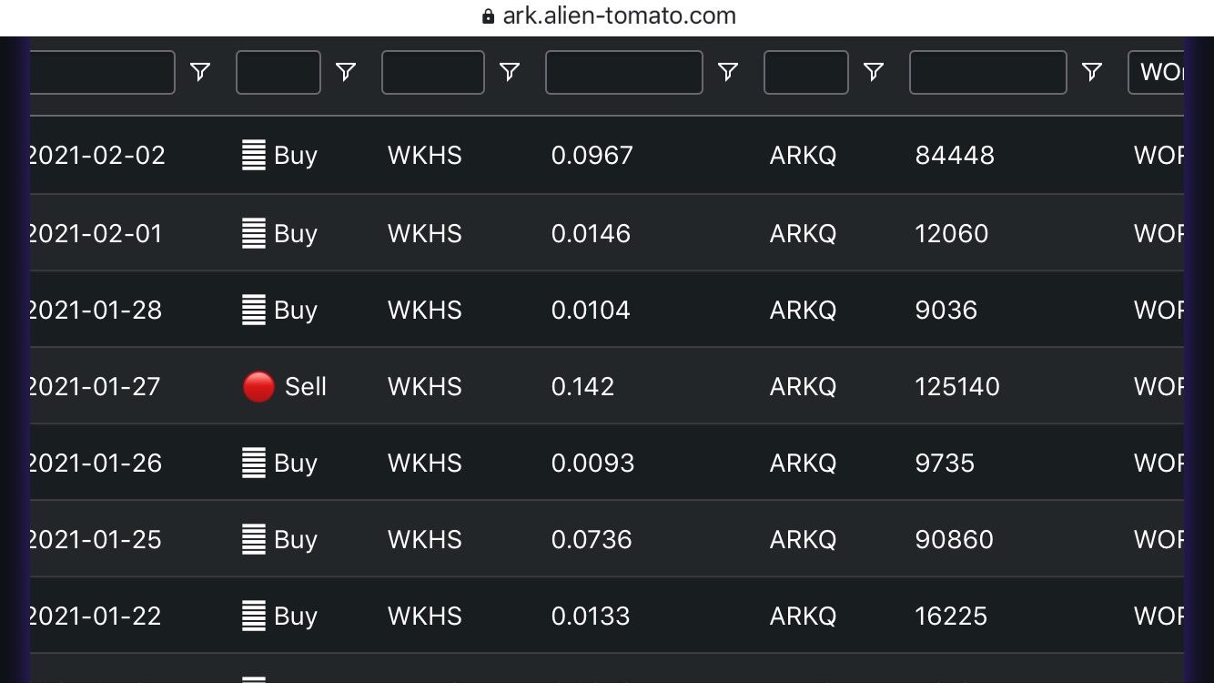Focus the date column filter text box

[102, 72]
